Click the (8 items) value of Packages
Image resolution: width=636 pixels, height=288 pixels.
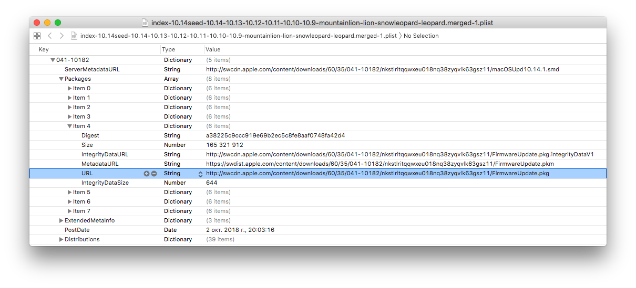coord(218,79)
